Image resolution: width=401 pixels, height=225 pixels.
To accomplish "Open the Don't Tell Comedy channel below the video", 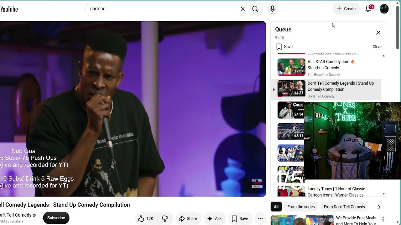I will tap(16, 215).
